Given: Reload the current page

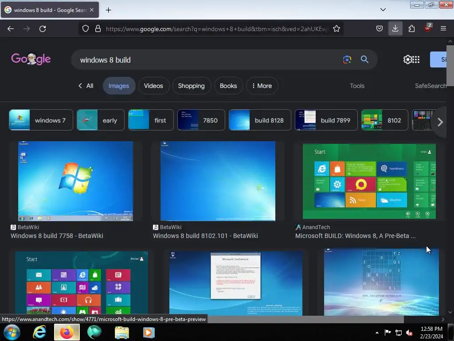Looking at the screenshot, I should [x=43, y=29].
